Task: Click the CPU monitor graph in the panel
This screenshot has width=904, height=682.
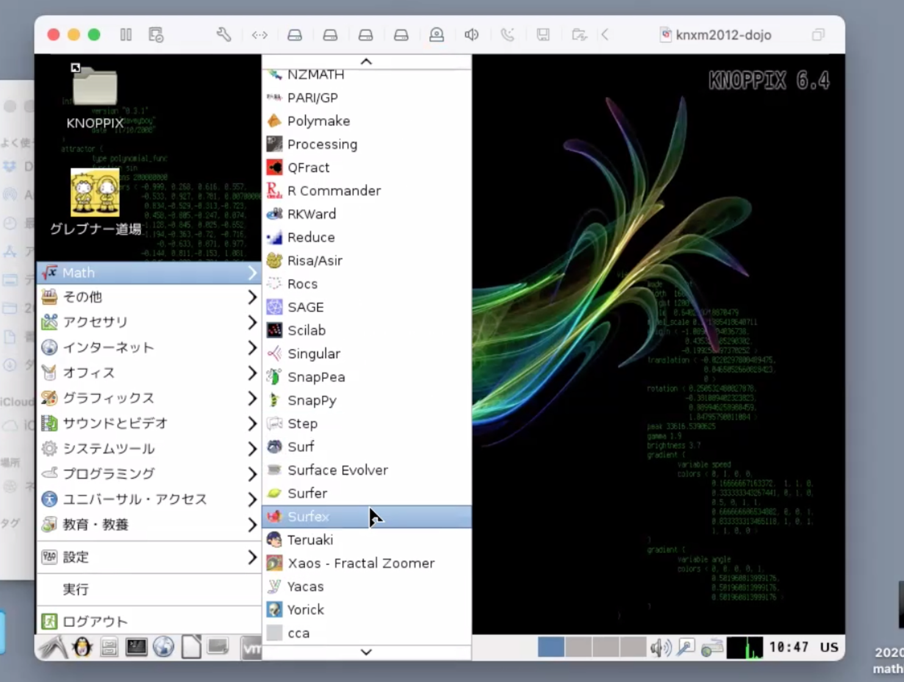Action: point(745,647)
